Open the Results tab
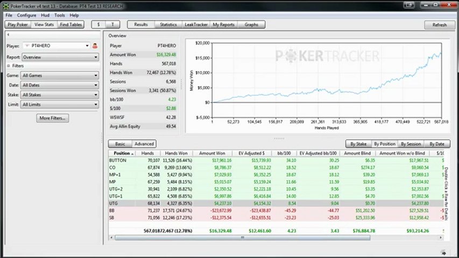Image resolution: width=459 pixels, height=258 pixels. [141, 25]
